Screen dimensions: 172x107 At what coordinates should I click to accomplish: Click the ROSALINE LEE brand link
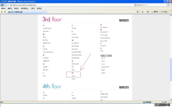point(105,38)
